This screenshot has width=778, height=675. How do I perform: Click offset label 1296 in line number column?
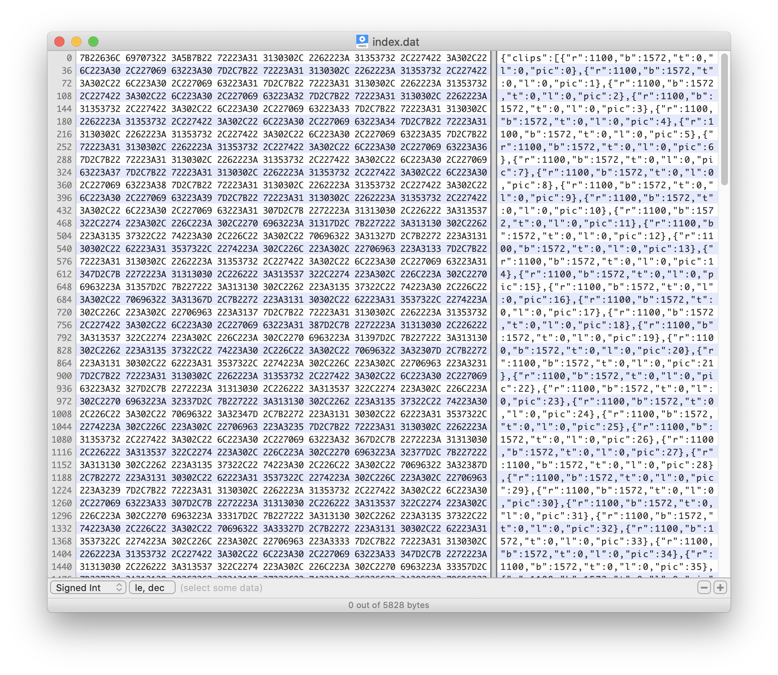pos(62,516)
